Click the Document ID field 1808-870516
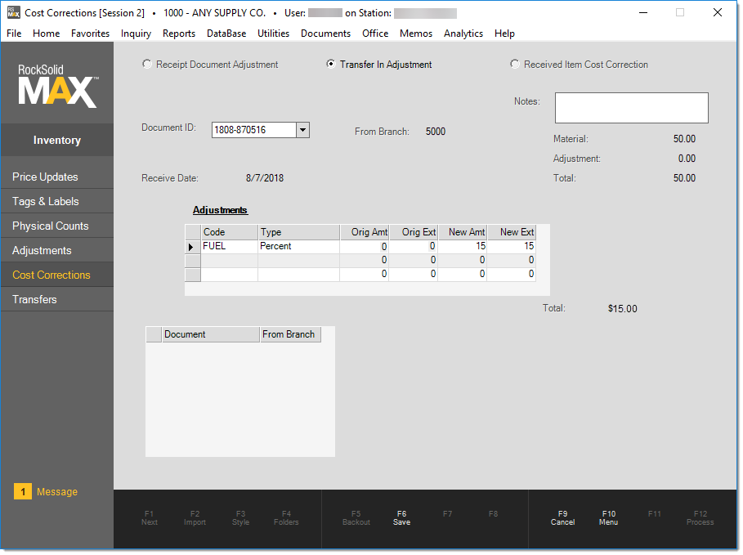This screenshot has width=743, height=555. (254, 130)
